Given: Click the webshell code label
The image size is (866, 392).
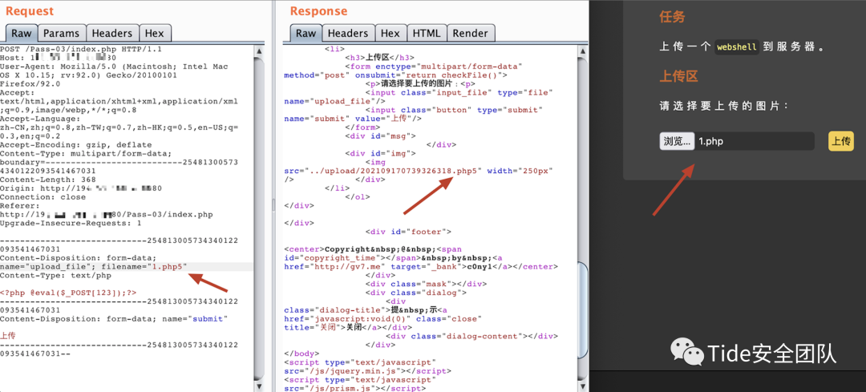Looking at the screenshot, I should (736, 47).
